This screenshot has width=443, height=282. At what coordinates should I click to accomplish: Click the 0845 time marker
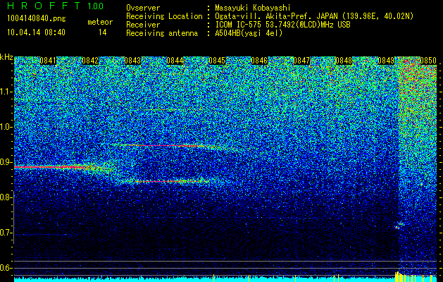point(217,61)
